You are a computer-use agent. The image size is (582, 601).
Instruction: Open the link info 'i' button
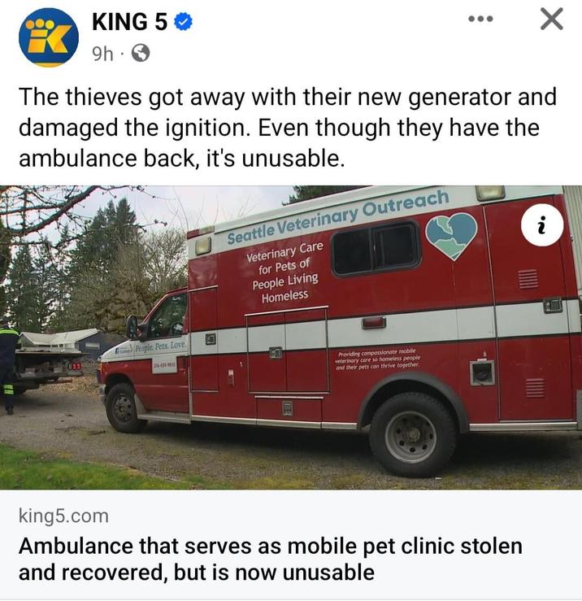click(542, 225)
